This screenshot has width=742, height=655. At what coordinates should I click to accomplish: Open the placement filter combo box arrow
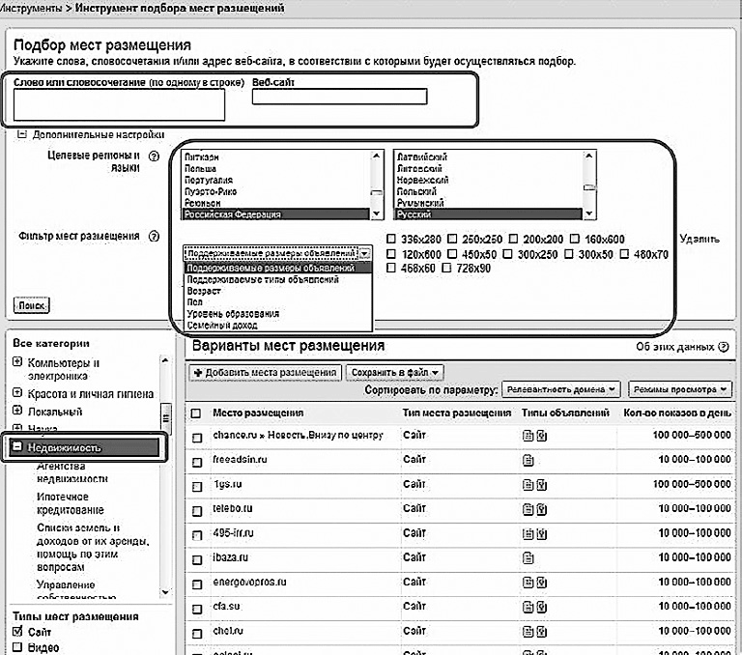point(364,254)
